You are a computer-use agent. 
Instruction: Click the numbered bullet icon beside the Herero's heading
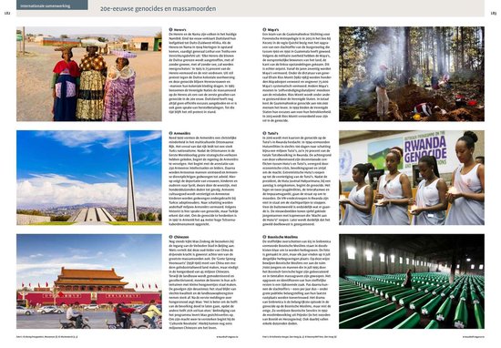pyautogui.click(x=170, y=29)
